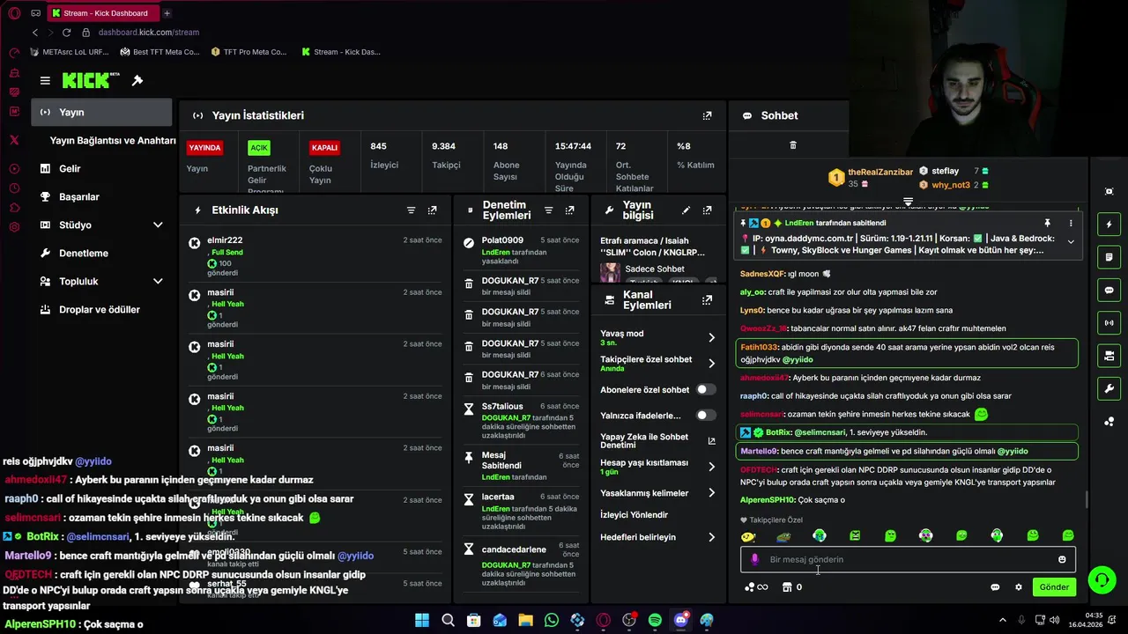Click İzleyici Yönlendir
The image size is (1128, 634).
(634, 515)
